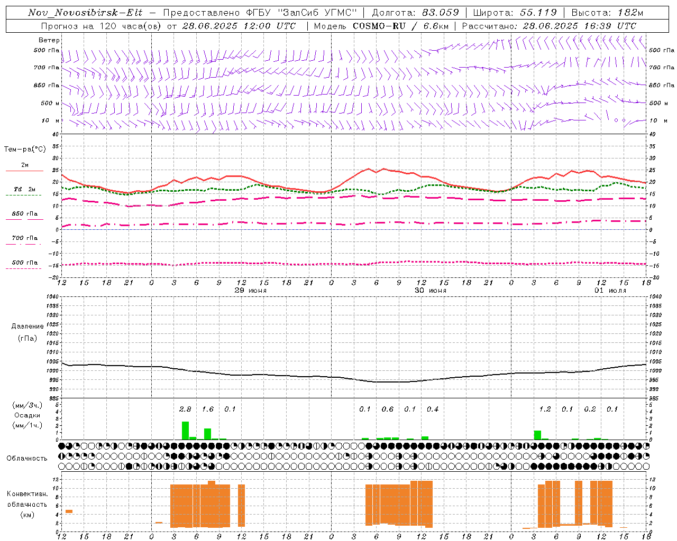Image resolution: width=677 pixels, height=541 pixels.
Task: Click the green precipitation bar below 1.6
Action: click(x=208, y=434)
